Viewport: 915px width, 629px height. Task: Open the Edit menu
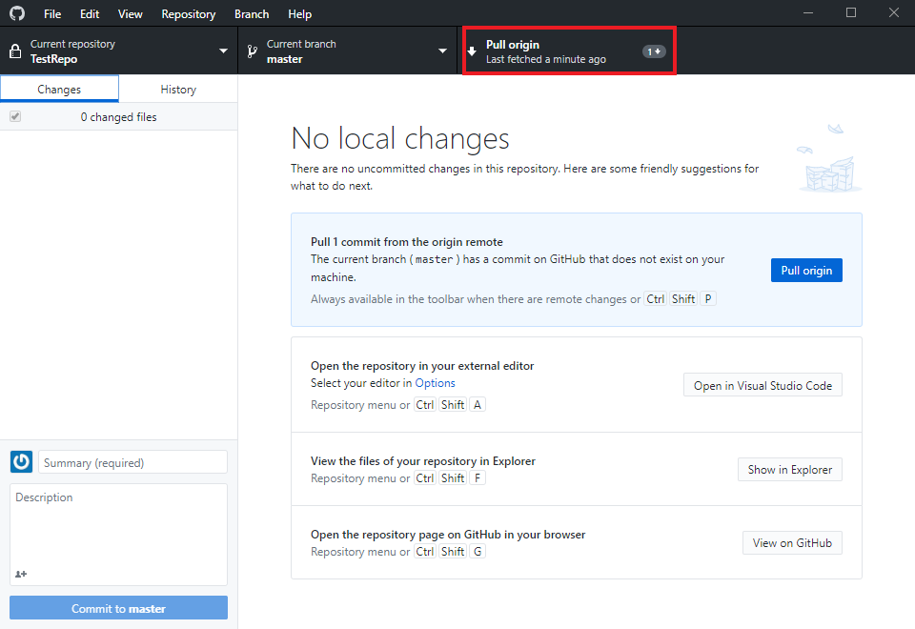point(90,14)
